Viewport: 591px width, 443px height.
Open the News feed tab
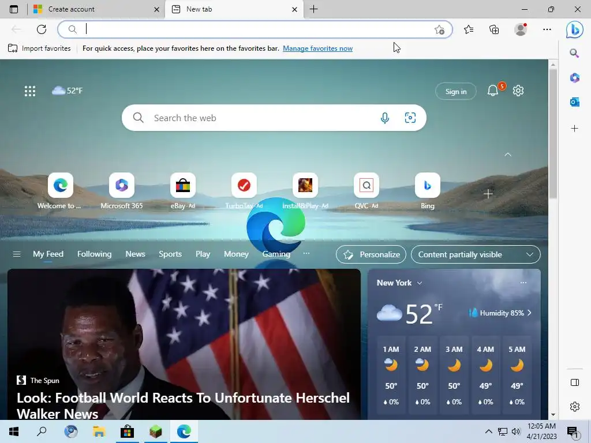pyautogui.click(x=135, y=254)
